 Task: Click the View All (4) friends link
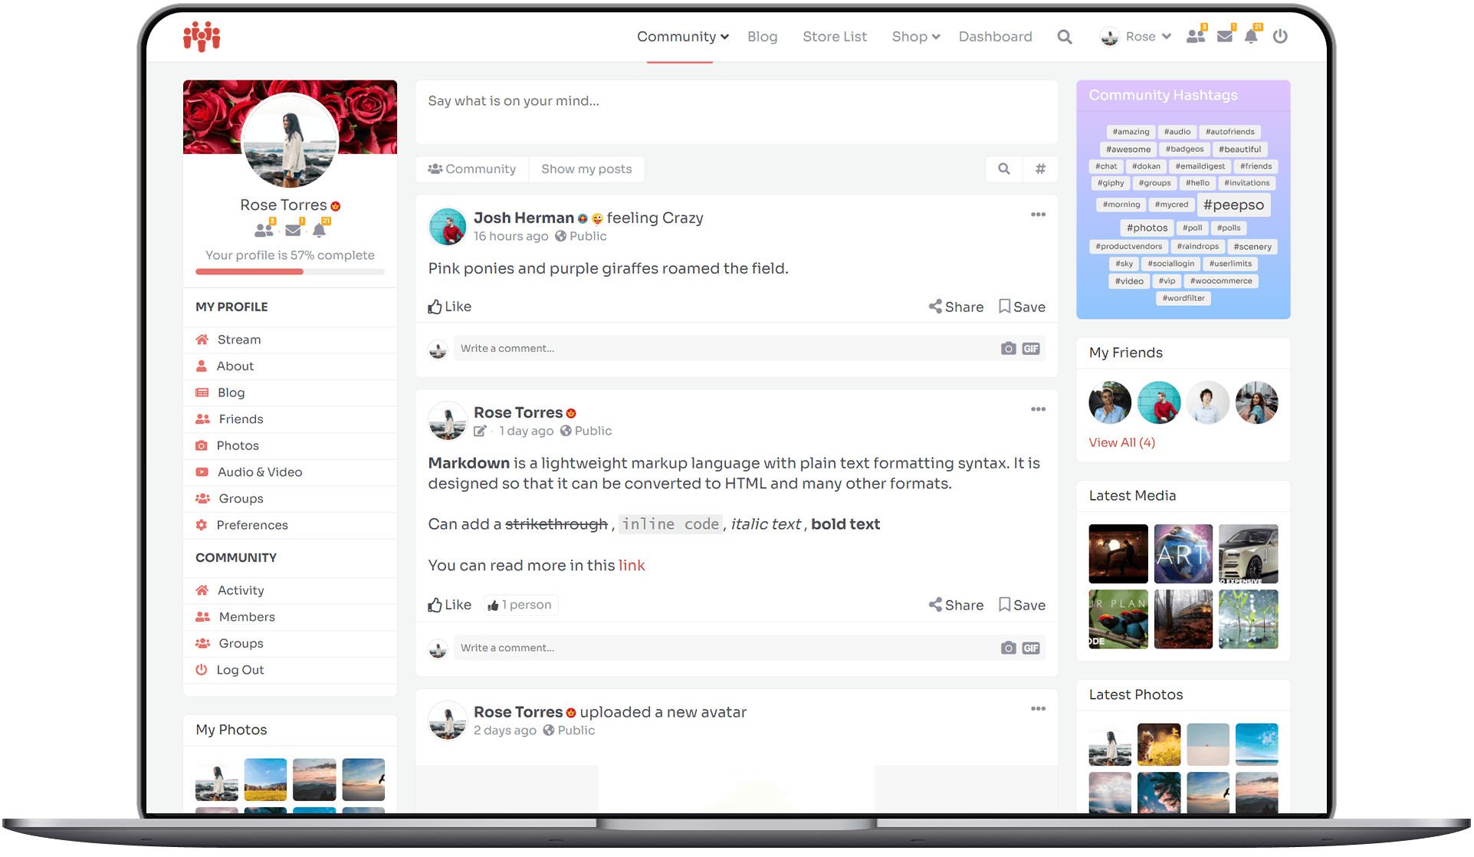pos(1122,441)
